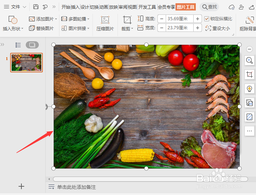Click the save icon

[36, 7]
